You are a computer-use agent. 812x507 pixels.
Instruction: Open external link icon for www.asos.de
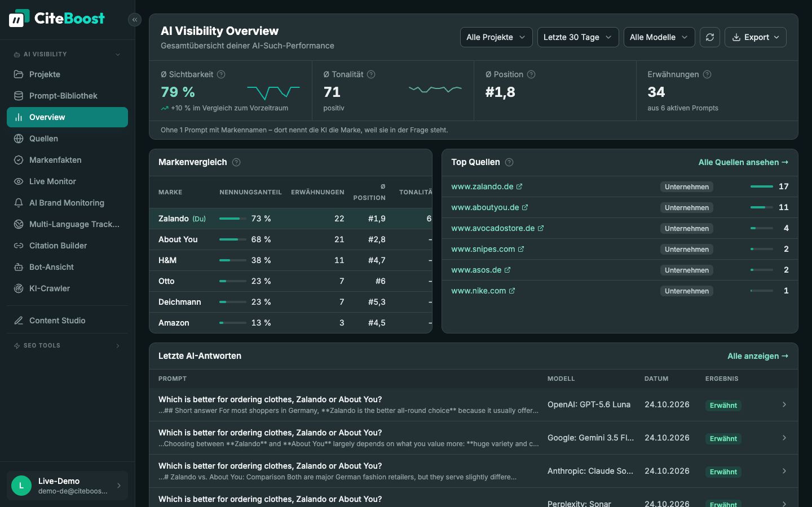click(507, 270)
